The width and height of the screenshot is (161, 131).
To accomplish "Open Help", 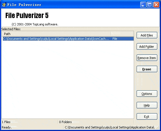I will coord(147,105).
